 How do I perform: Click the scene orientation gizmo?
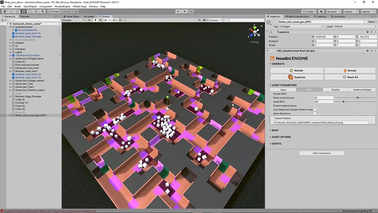pyautogui.click(x=255, y=32)
